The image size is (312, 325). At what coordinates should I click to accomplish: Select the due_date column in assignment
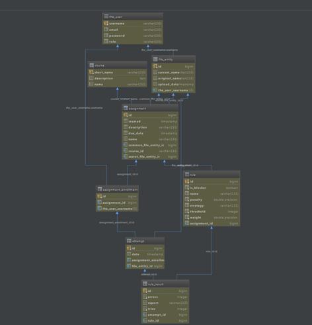150,133
